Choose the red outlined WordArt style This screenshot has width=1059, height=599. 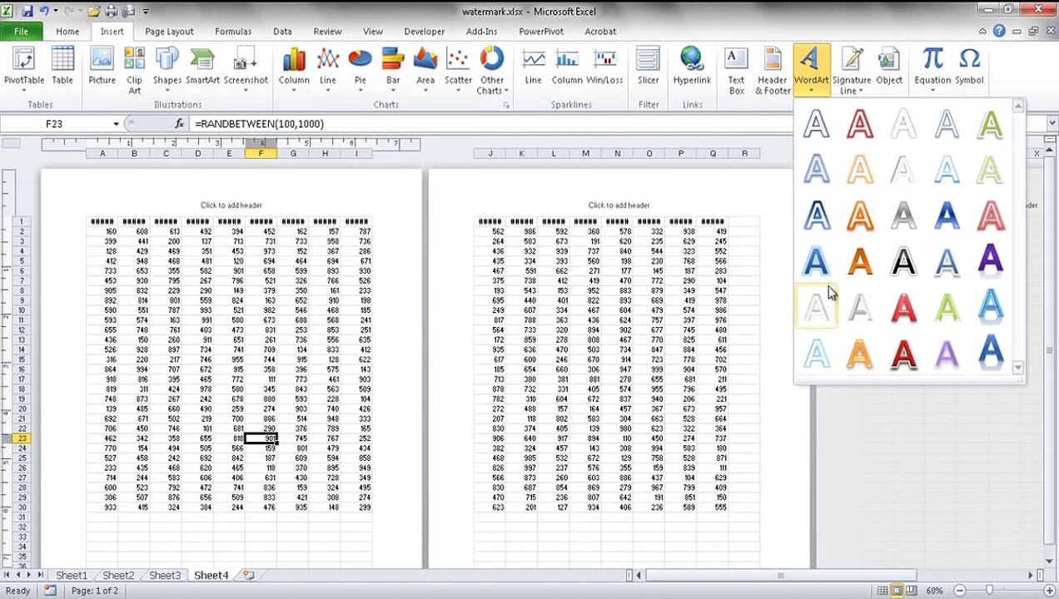point(860,125)
